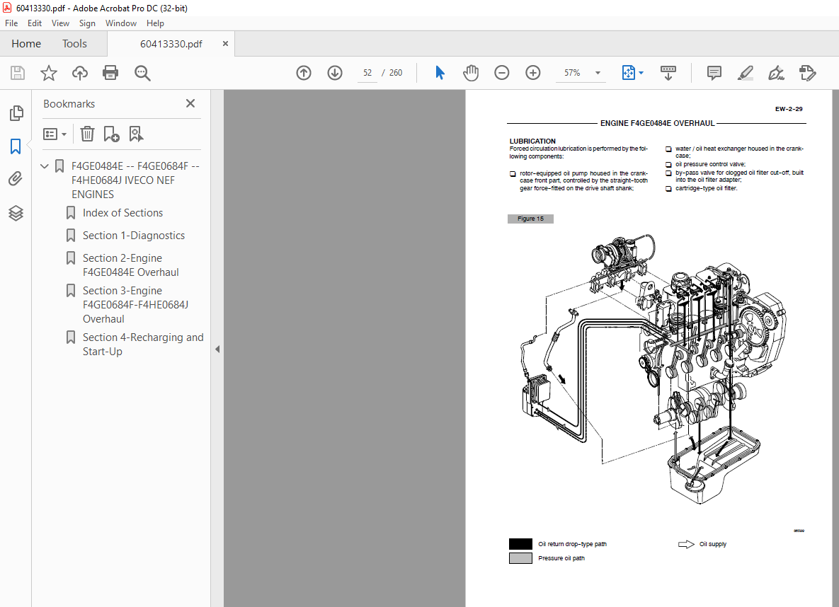
Task: Open the Attachments paperclip panel
Action: pos(16,178)
